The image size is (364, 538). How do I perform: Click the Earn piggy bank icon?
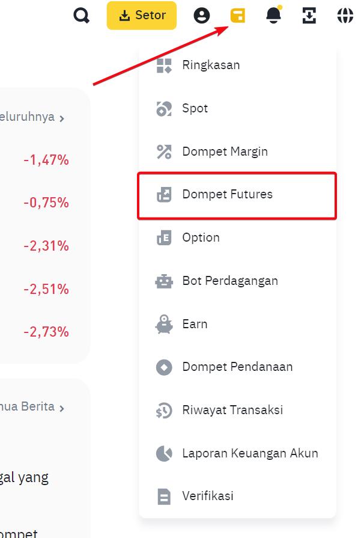164,324
